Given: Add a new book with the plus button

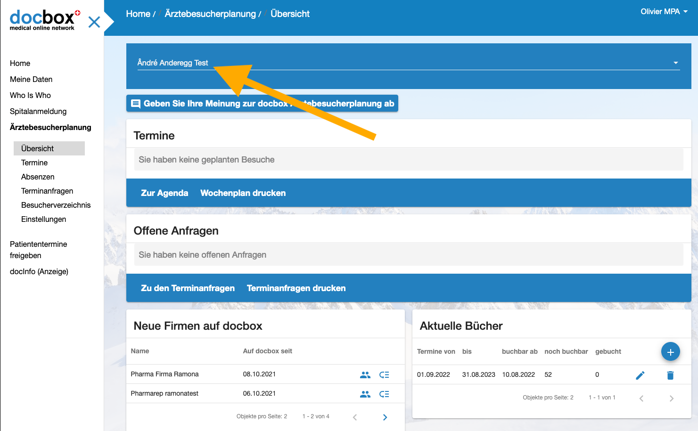Looking at the screenshot, I should coord(670,351).
